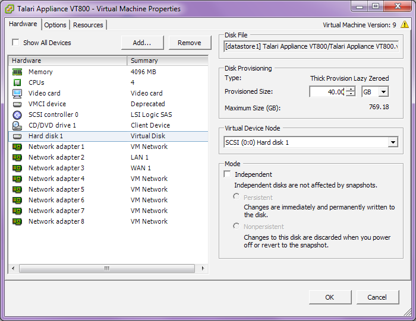Select the Nonpersistent radio button

point(236,226)
